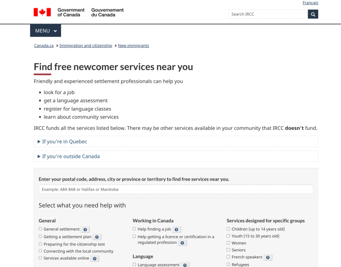Click help icon beside Getting a settlement plan
Image resolution: width=341 pixels, height=267 pixels.
(x=97, y=237)
